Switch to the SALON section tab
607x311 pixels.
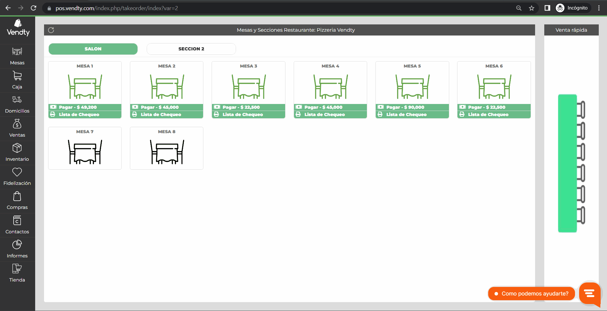93,49
